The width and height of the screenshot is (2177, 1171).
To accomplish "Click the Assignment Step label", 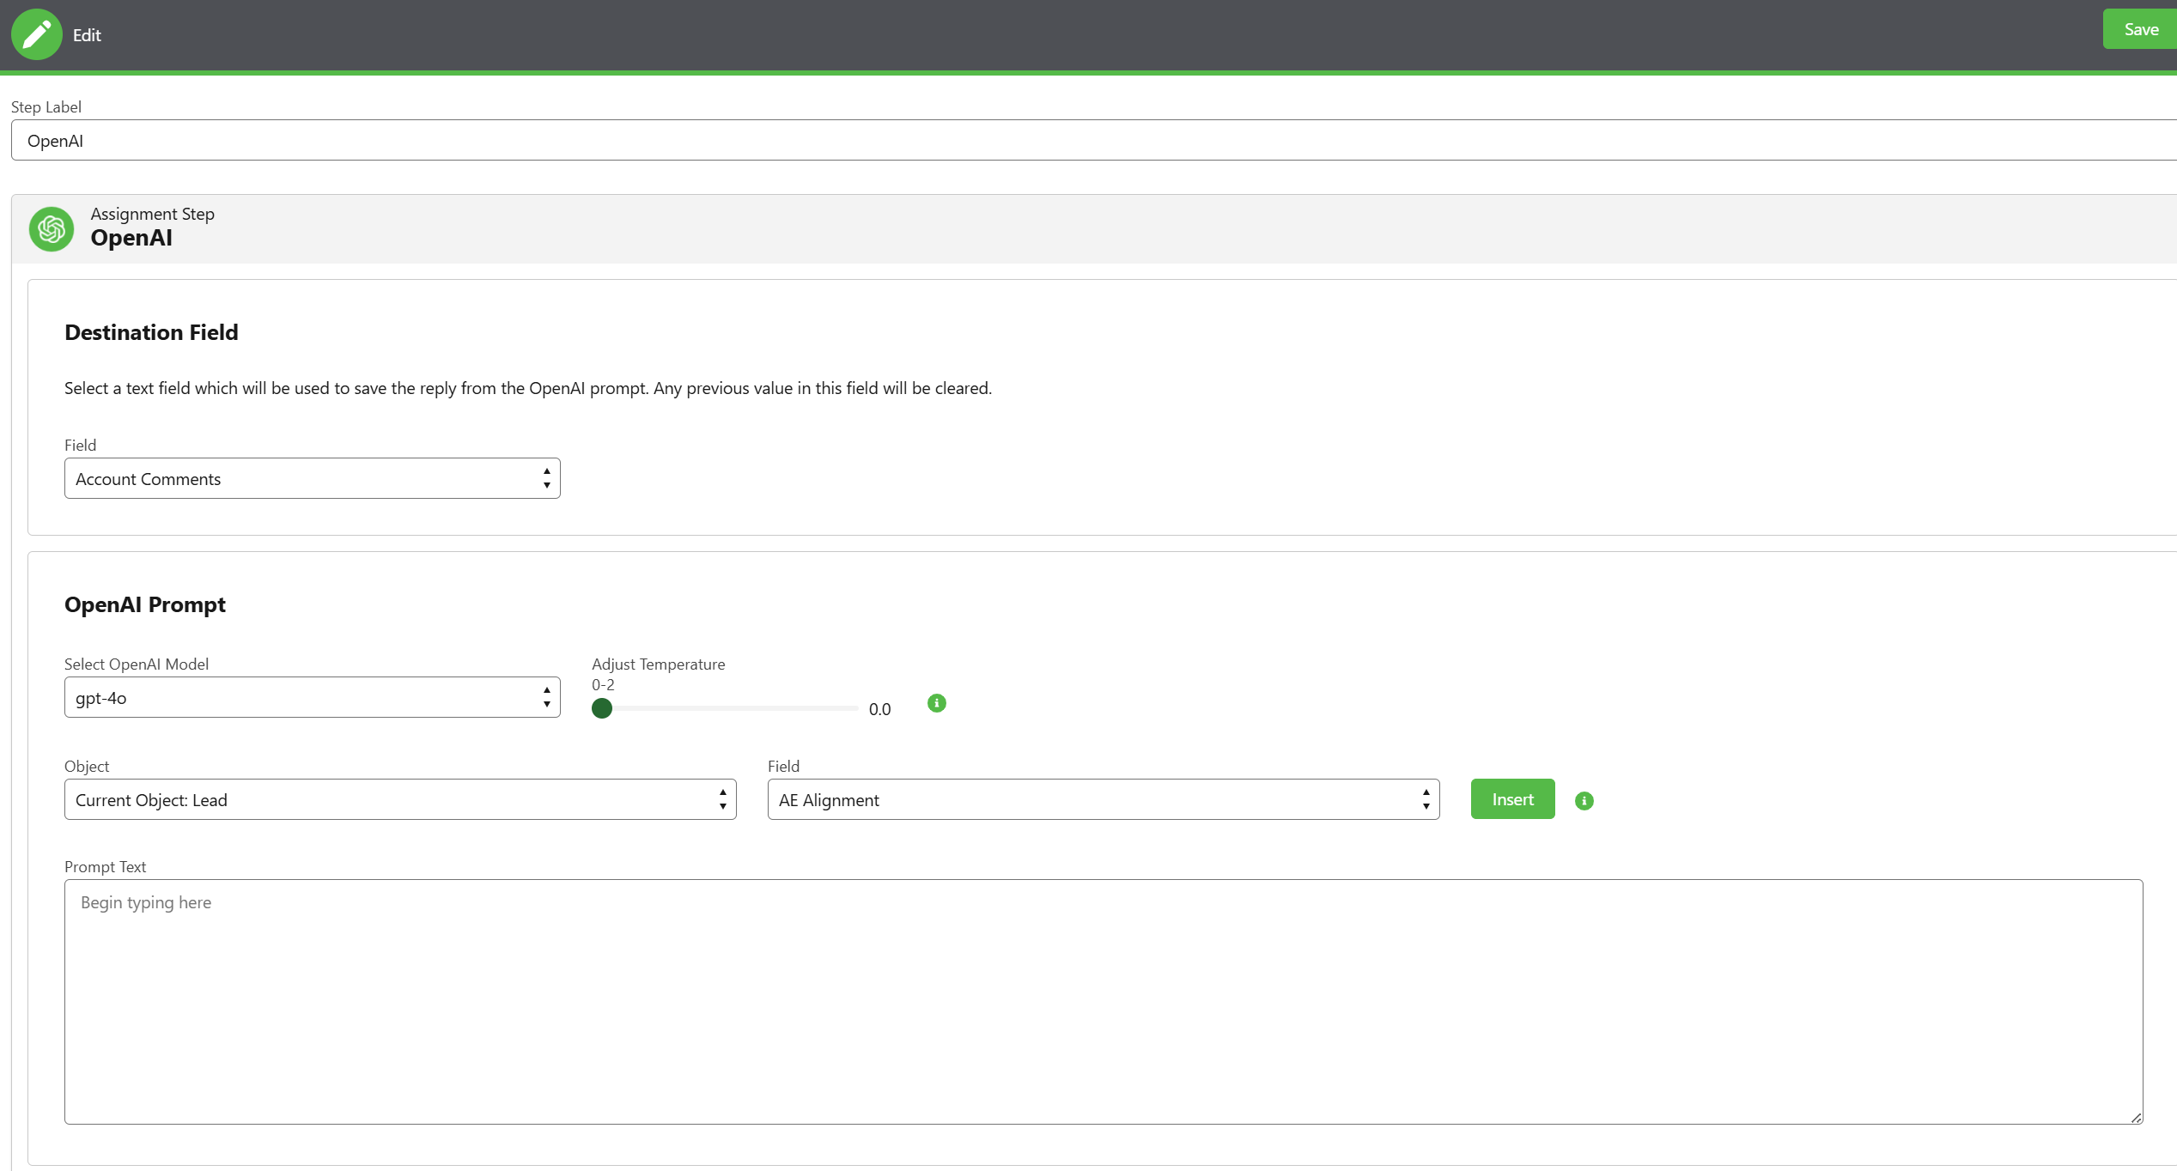I will (153, 214).
